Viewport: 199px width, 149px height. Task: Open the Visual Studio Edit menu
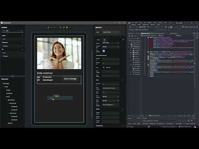tap(136, 22)
